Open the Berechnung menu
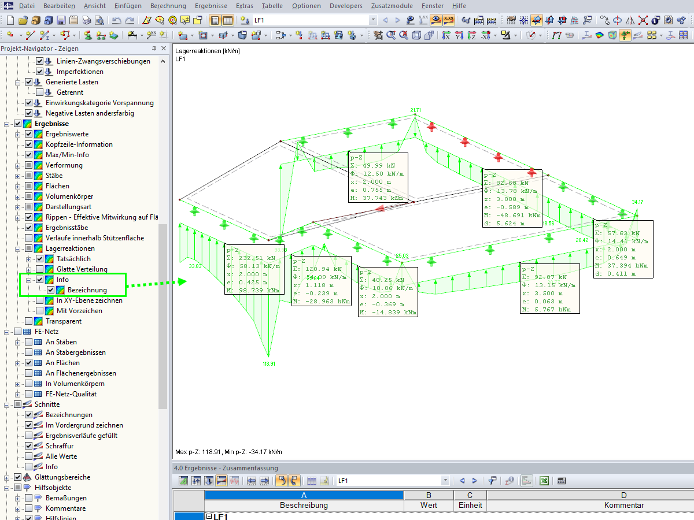694x520 pixels. click(x=168, y=6)
